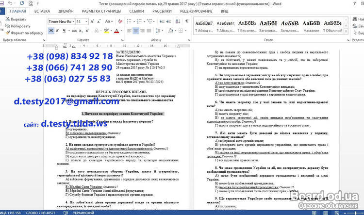Toggle bold (Ж) formatting
This screenshot has width=364, height=215.
point(51,31)
